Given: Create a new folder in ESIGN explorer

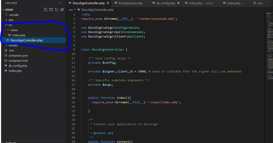Looking at the screenshot, I should [x=51, y=10].
